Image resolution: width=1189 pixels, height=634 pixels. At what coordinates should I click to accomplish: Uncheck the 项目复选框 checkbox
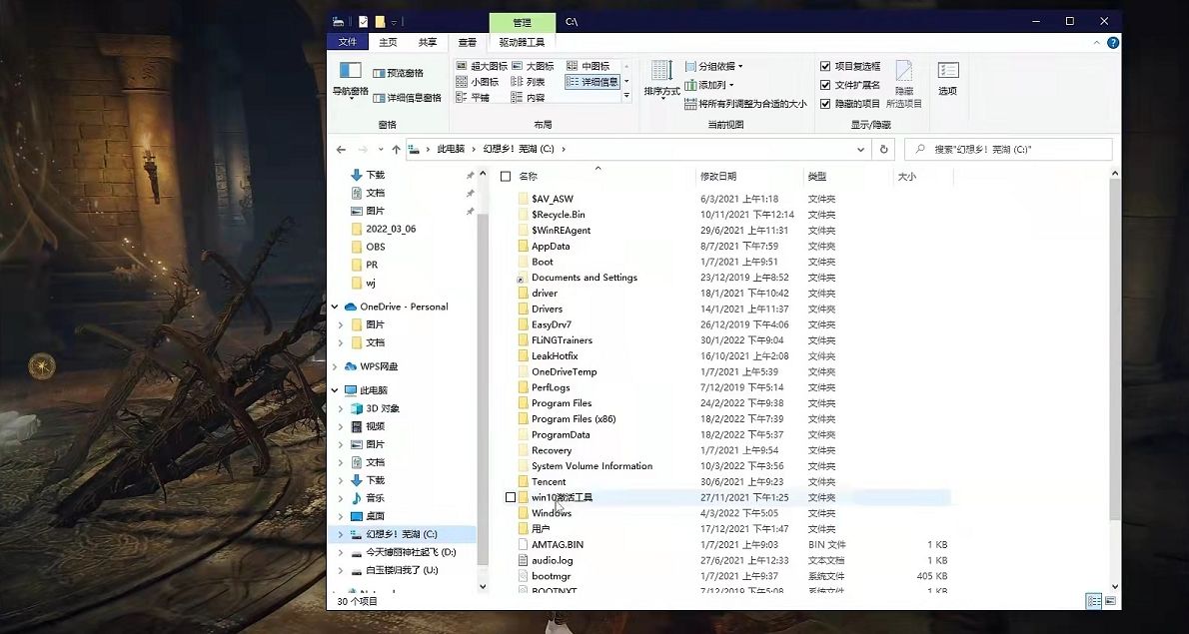(825, 66)
